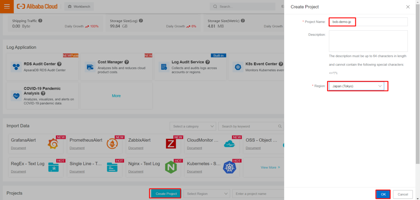Image resolution: width=420 pixels, height=200 pixels.
Task: Click the keyword search magnifier icon
Action: point(280,126)
